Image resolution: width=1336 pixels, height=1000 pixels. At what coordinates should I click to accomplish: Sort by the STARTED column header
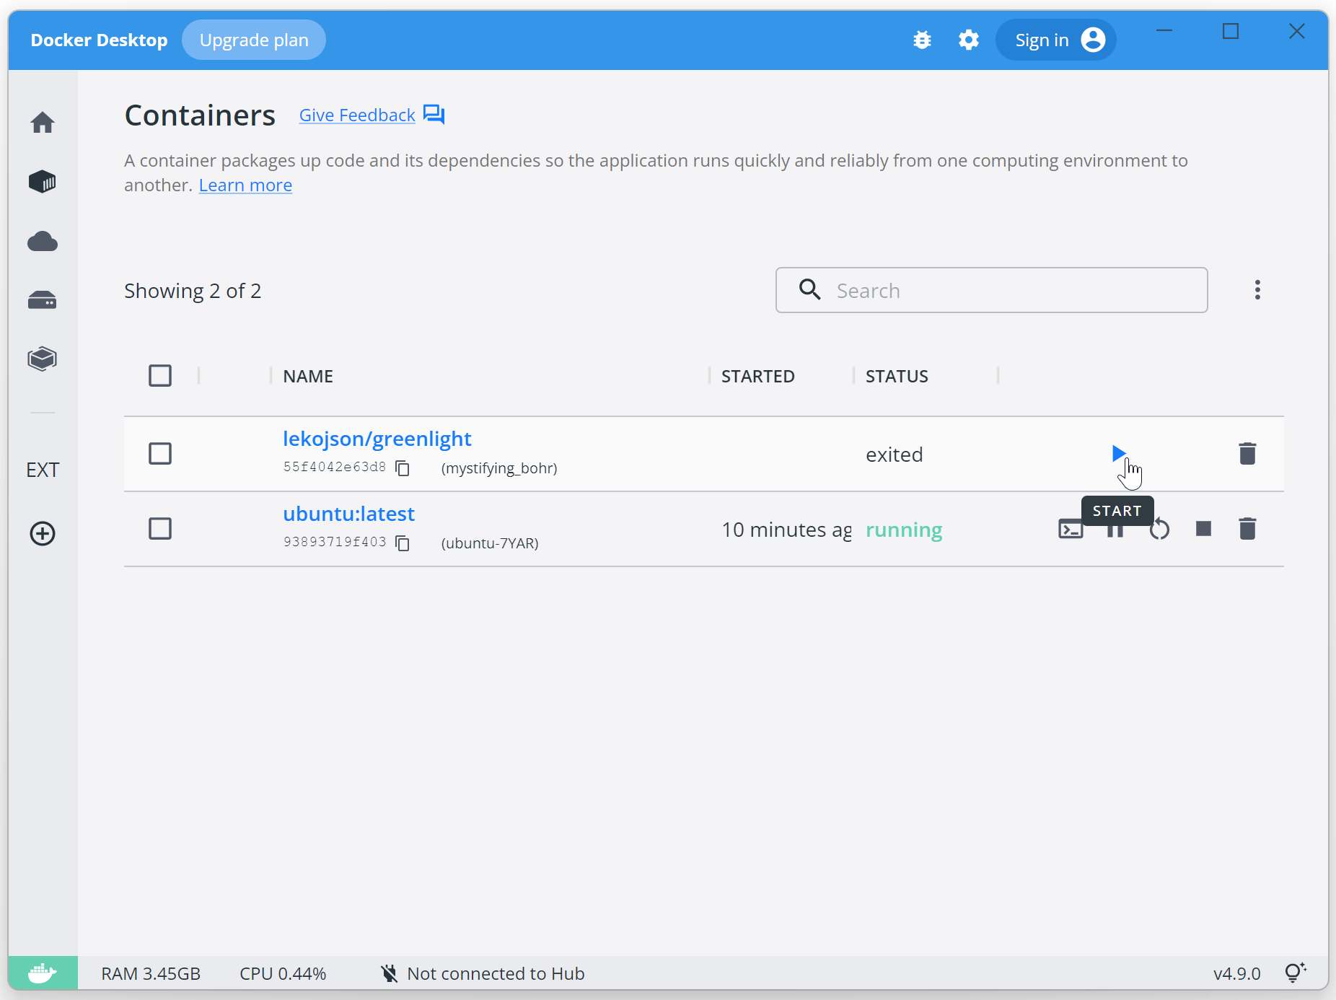tap(758, 377)
